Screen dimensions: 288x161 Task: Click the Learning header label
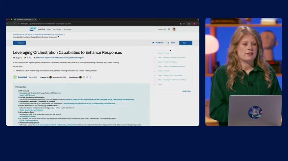[41, 29]
